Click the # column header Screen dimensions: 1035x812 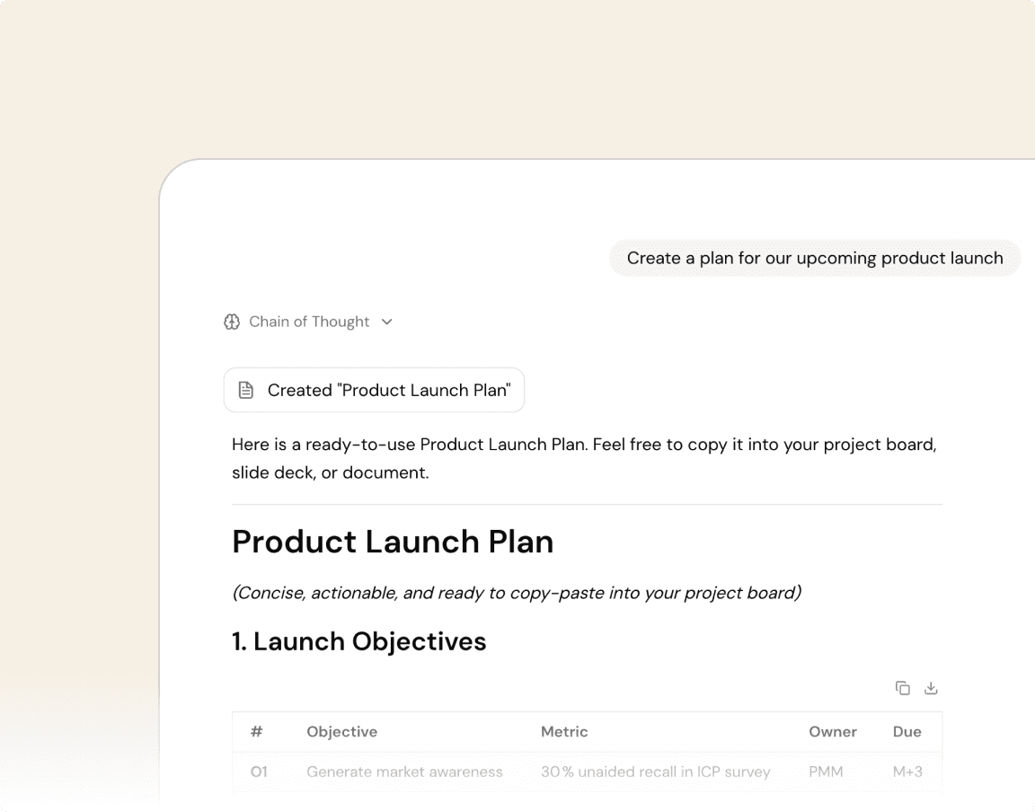(x=257, y=731)
